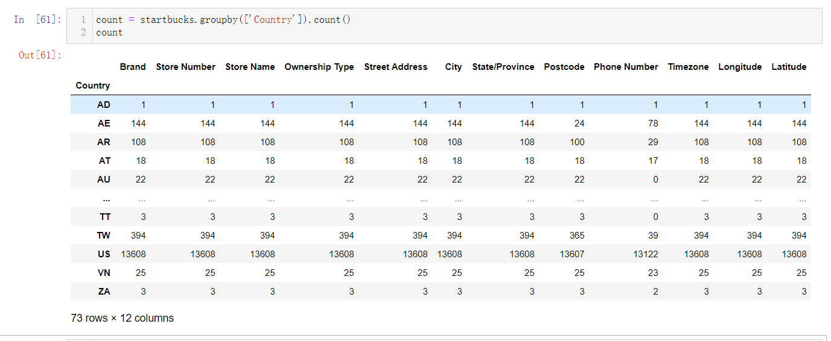Click the Store Name column header

(x=250, y=67)
